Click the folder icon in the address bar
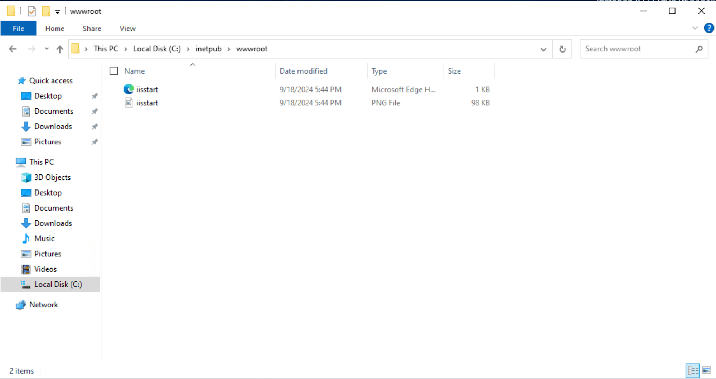 (x=76, y=49)
